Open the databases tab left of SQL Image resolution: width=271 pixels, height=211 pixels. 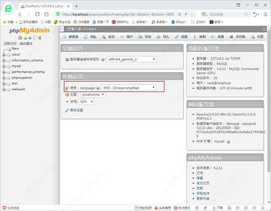[70, 37]
